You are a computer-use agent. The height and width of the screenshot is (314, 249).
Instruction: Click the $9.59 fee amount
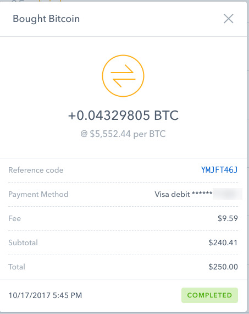click(228, 218)
